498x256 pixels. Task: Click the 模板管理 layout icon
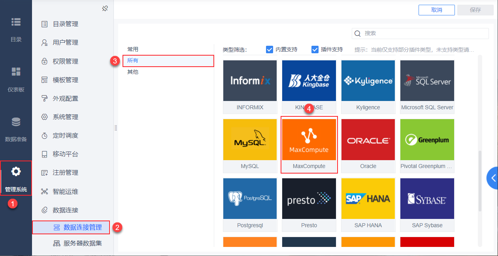coord(44,80)
